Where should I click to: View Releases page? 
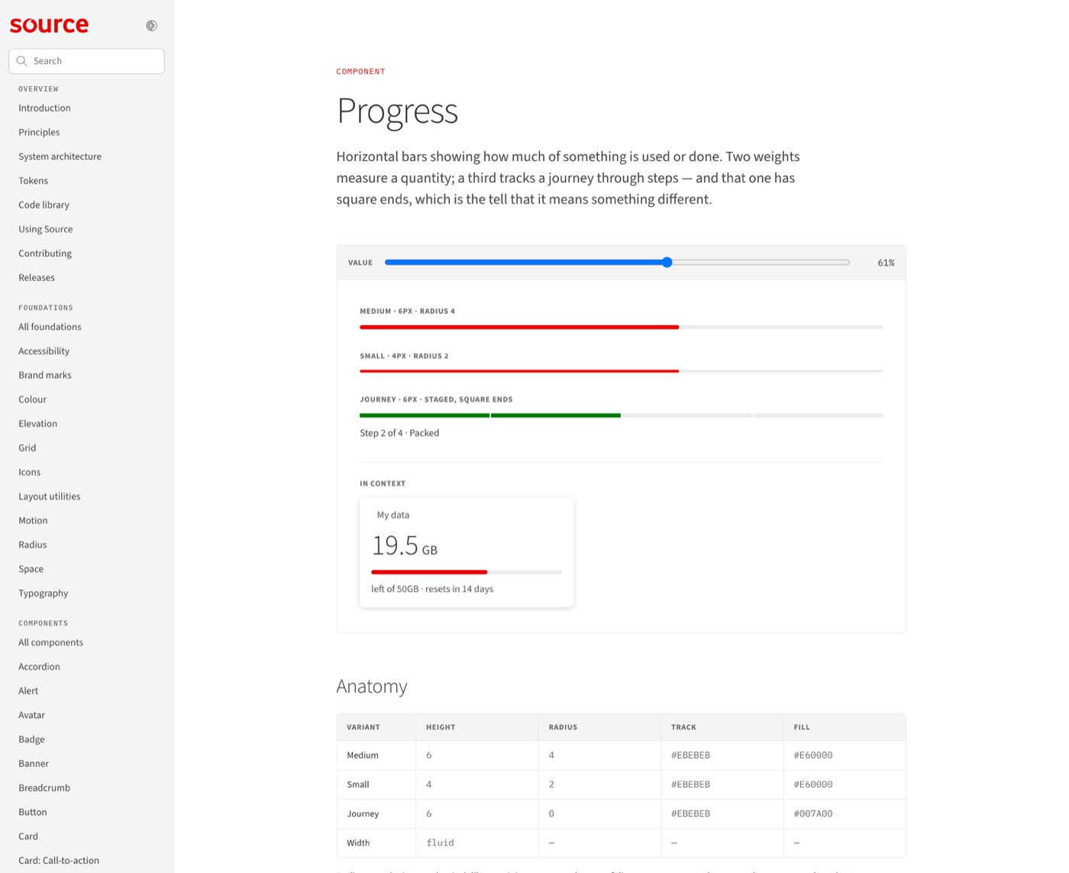[x=37, y=278]
